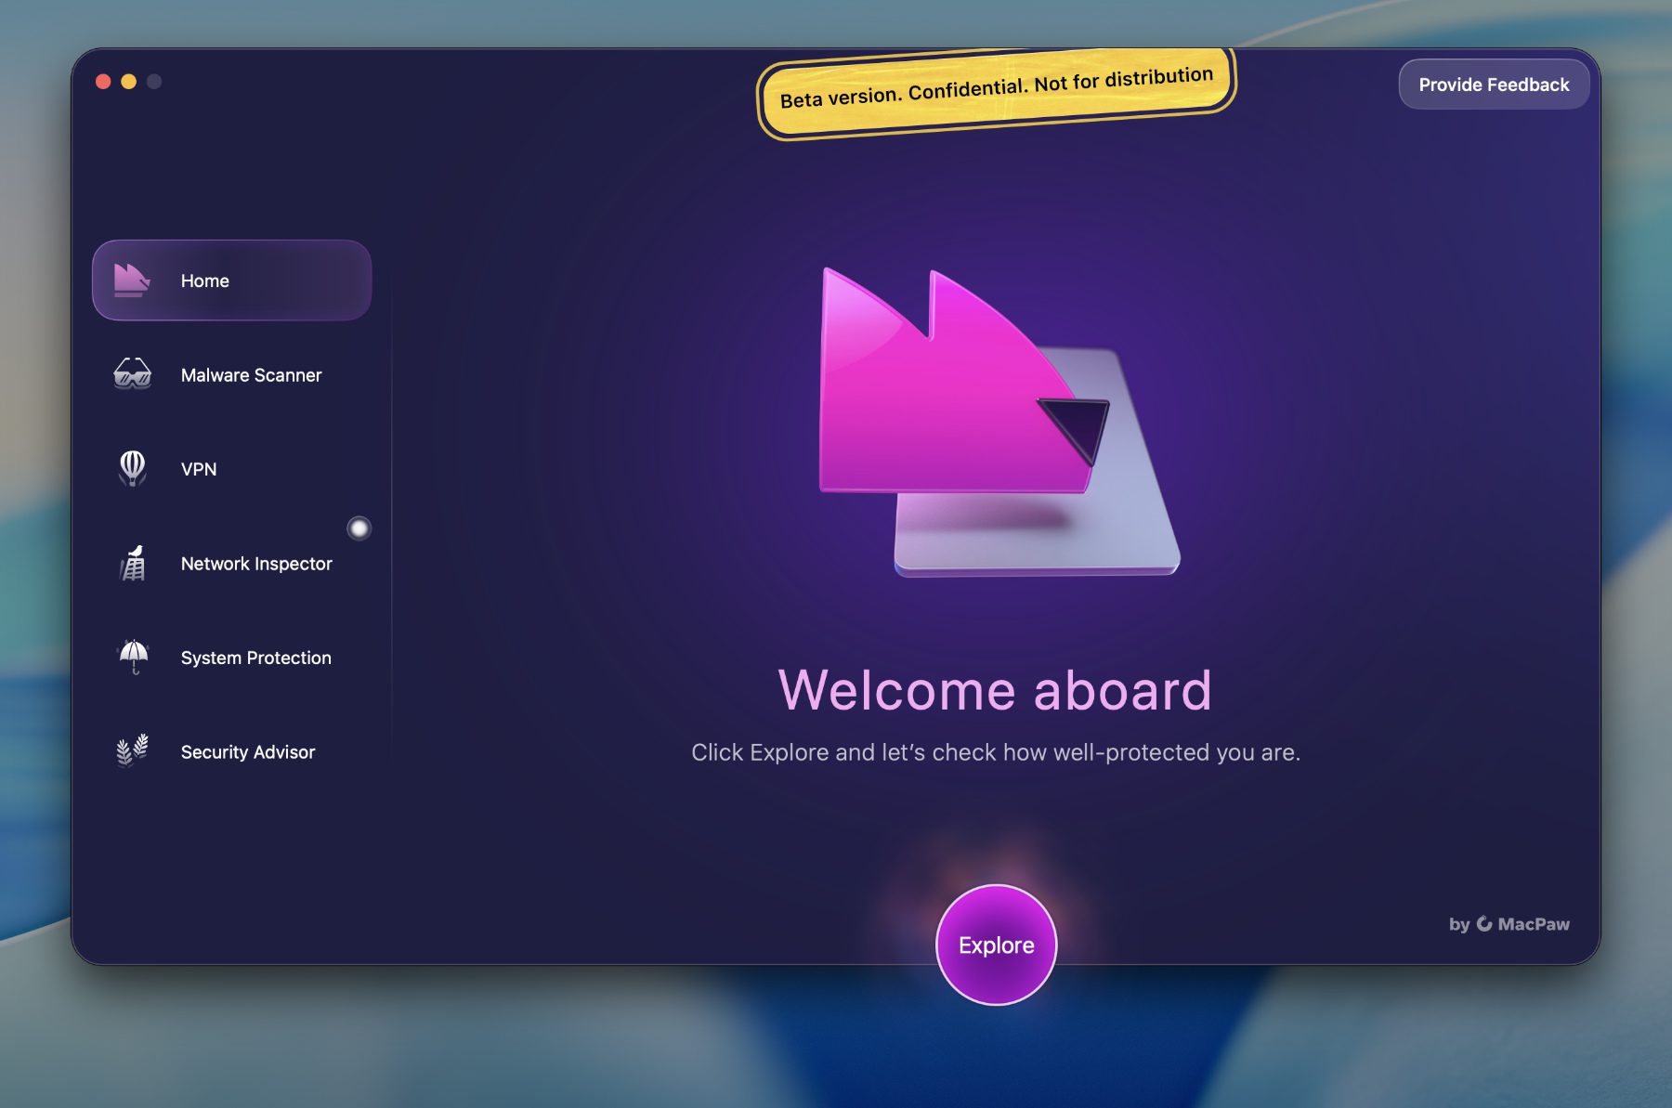Click the Network Inspector tower icon
Viewport: 1672px width, 1108px height.
pyautogui.click(x=133, y=564)
